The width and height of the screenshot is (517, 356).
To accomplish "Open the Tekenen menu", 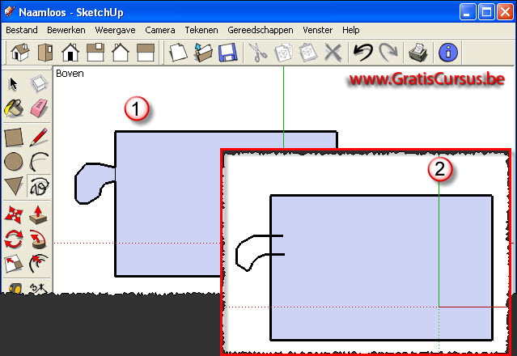I will [x=201, y=30].
